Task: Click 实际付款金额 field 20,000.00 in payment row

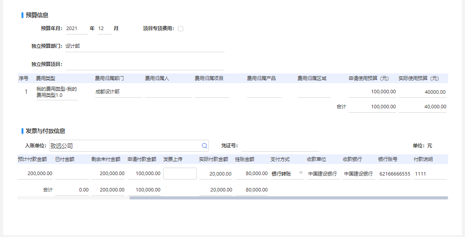Action: coord(216,174)
